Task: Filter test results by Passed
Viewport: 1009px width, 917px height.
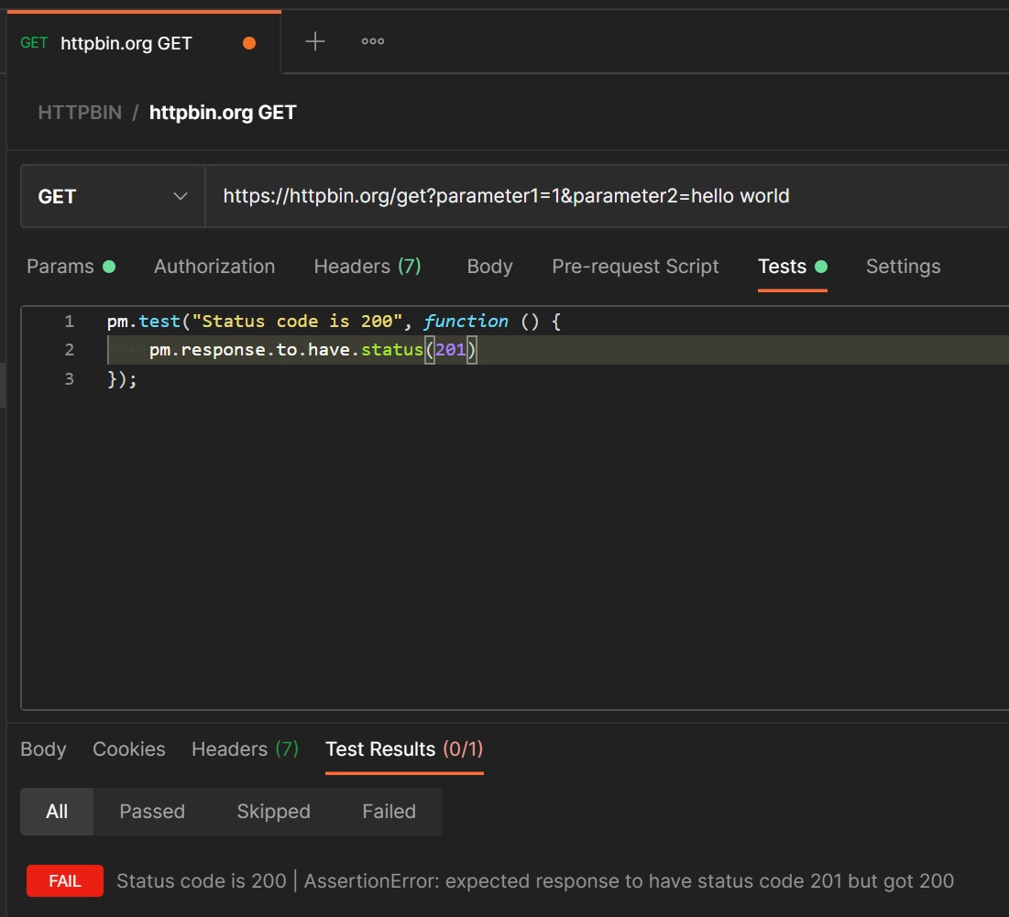Action: coord(152,812)
